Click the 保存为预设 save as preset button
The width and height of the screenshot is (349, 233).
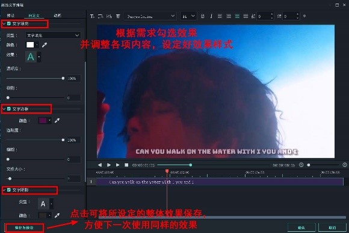24,228
